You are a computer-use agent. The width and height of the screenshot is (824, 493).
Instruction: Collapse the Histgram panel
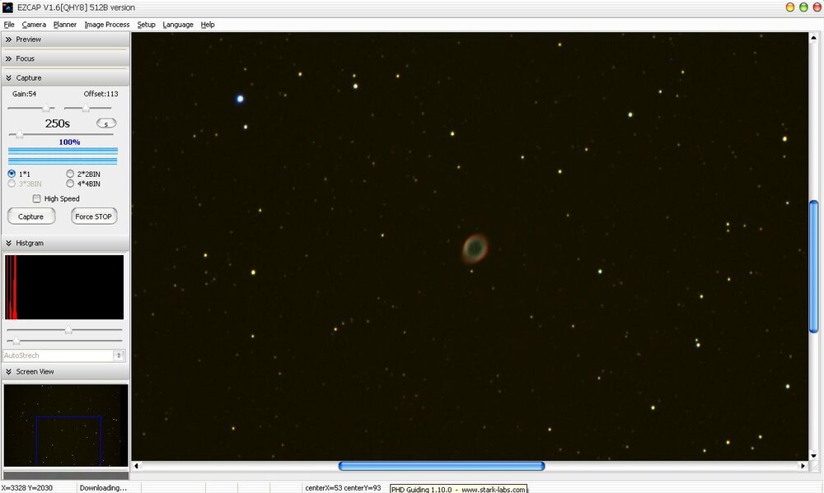[x=30, y=243]
